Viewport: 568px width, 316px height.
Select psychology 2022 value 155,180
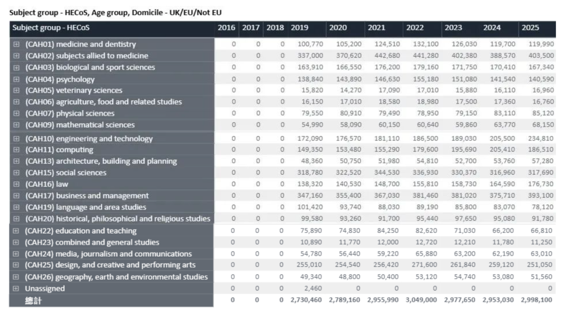[x=425, y=79]
